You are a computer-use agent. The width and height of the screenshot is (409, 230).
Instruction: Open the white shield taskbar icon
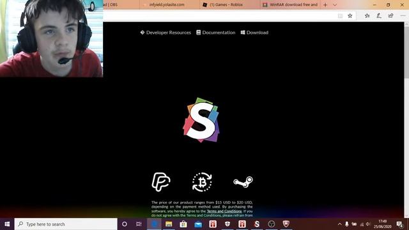click(x=228, y=224)
